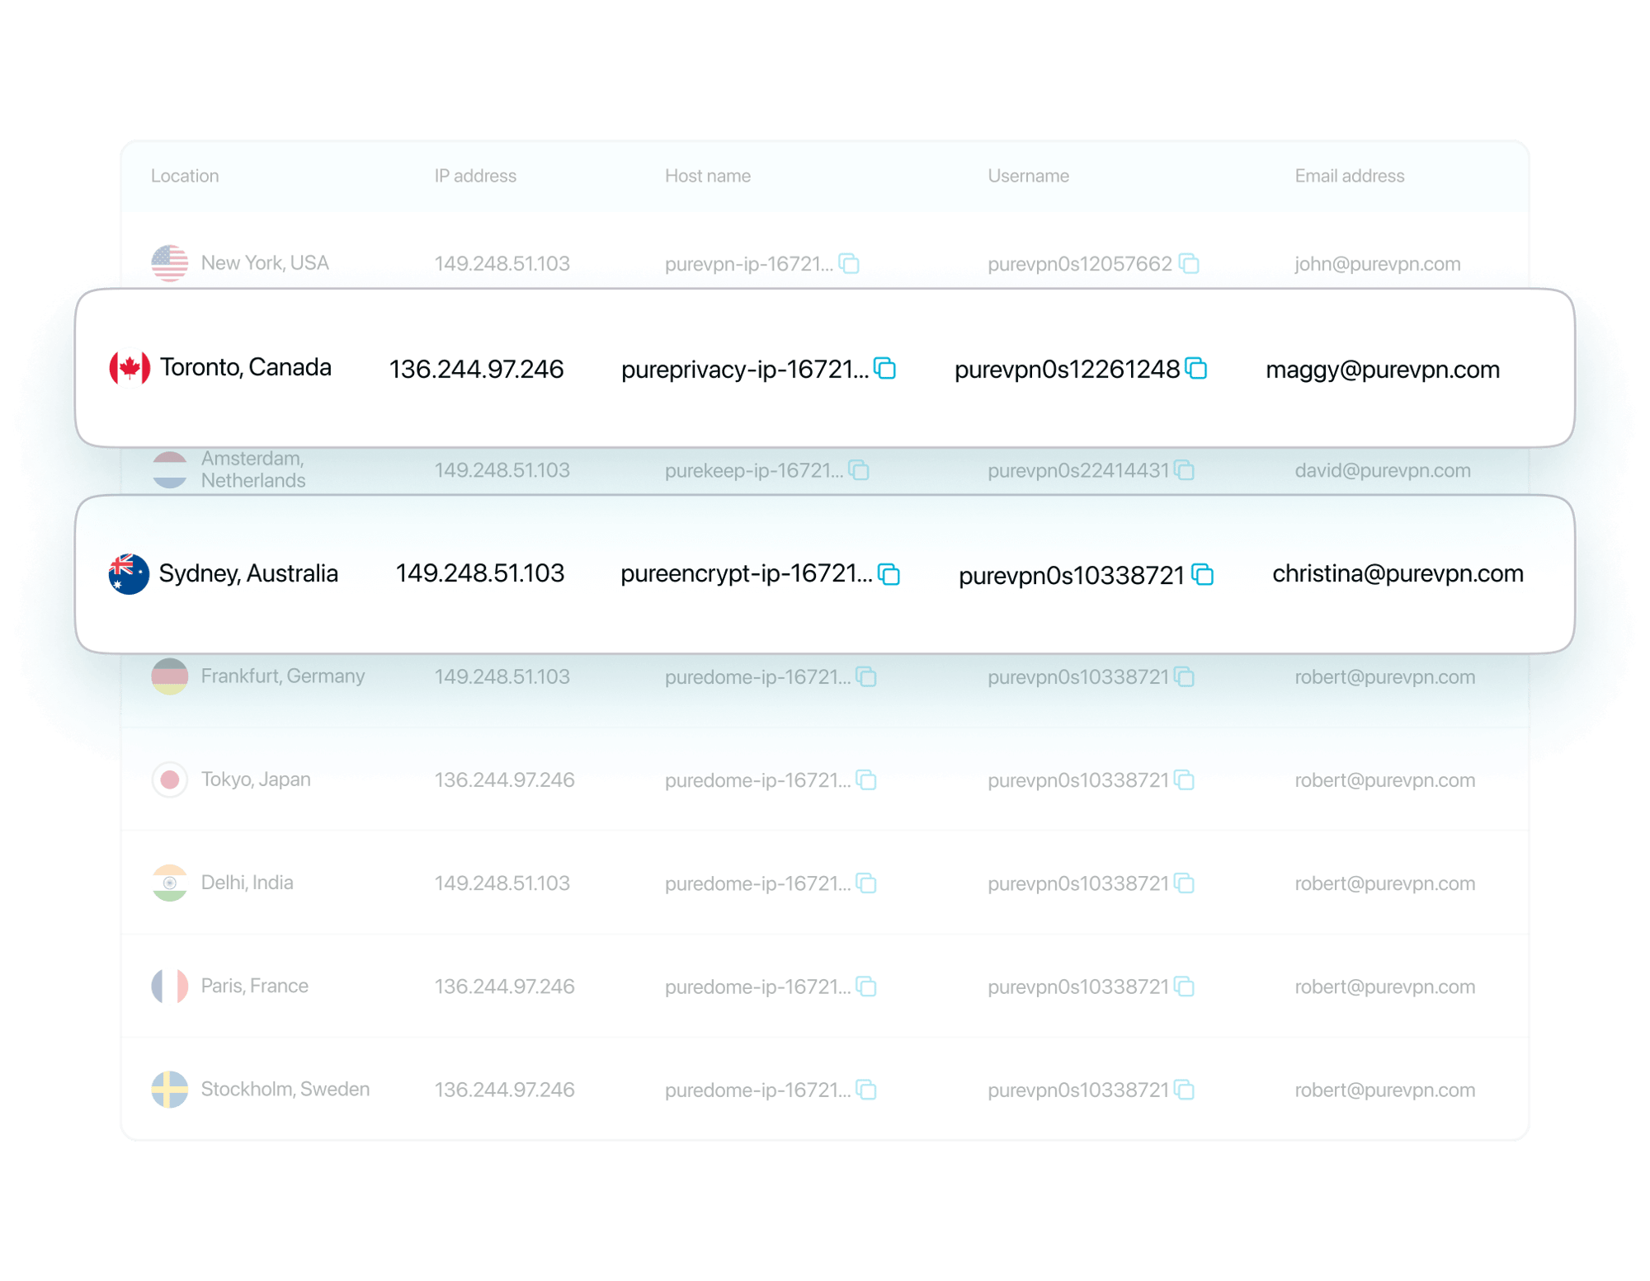Click Tokyo, Japan location
This screenshot has width=1650, height=1281.
click(256, 779)
